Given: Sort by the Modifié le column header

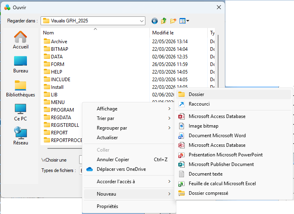Looking at the screenshot, I should (179, 33).
